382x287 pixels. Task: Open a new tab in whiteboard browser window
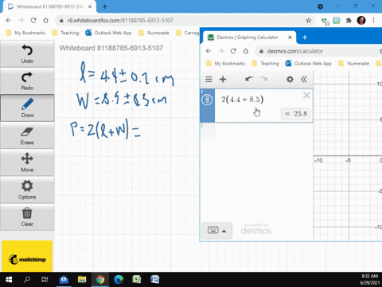[105, 6]
